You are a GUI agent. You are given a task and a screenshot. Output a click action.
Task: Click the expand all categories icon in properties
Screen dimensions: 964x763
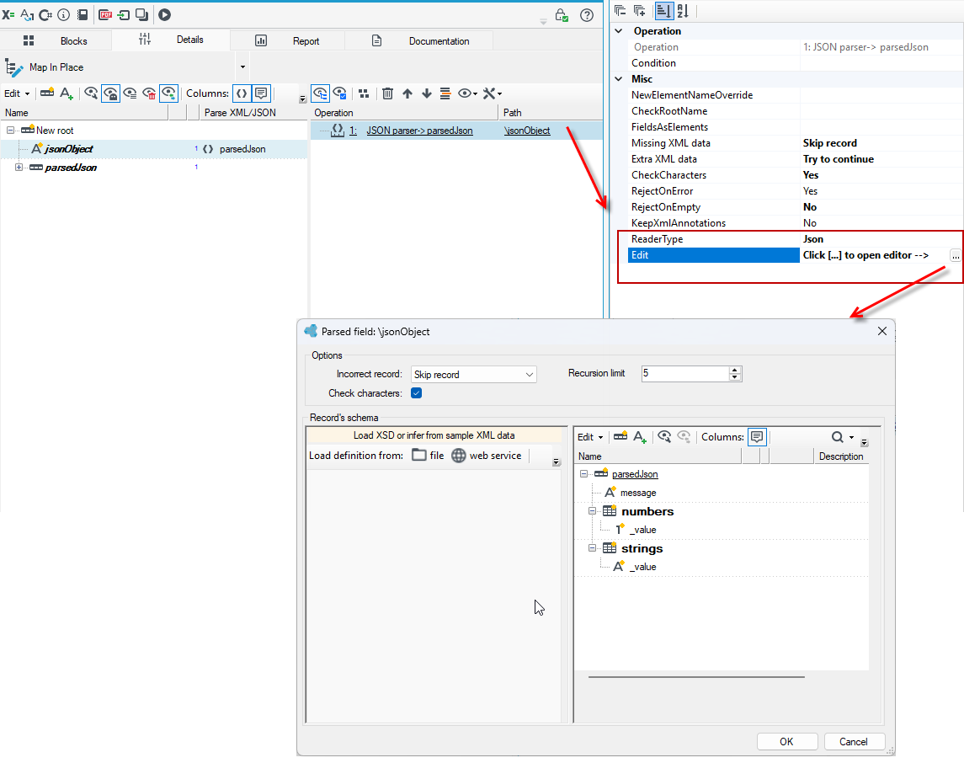639,10
